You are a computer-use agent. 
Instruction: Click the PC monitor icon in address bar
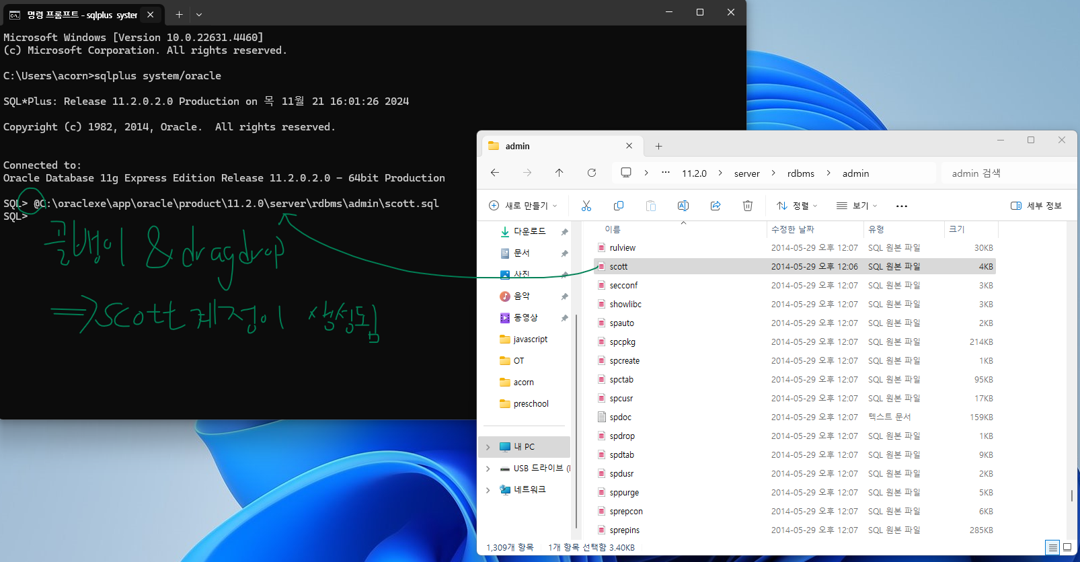(626, 173)
